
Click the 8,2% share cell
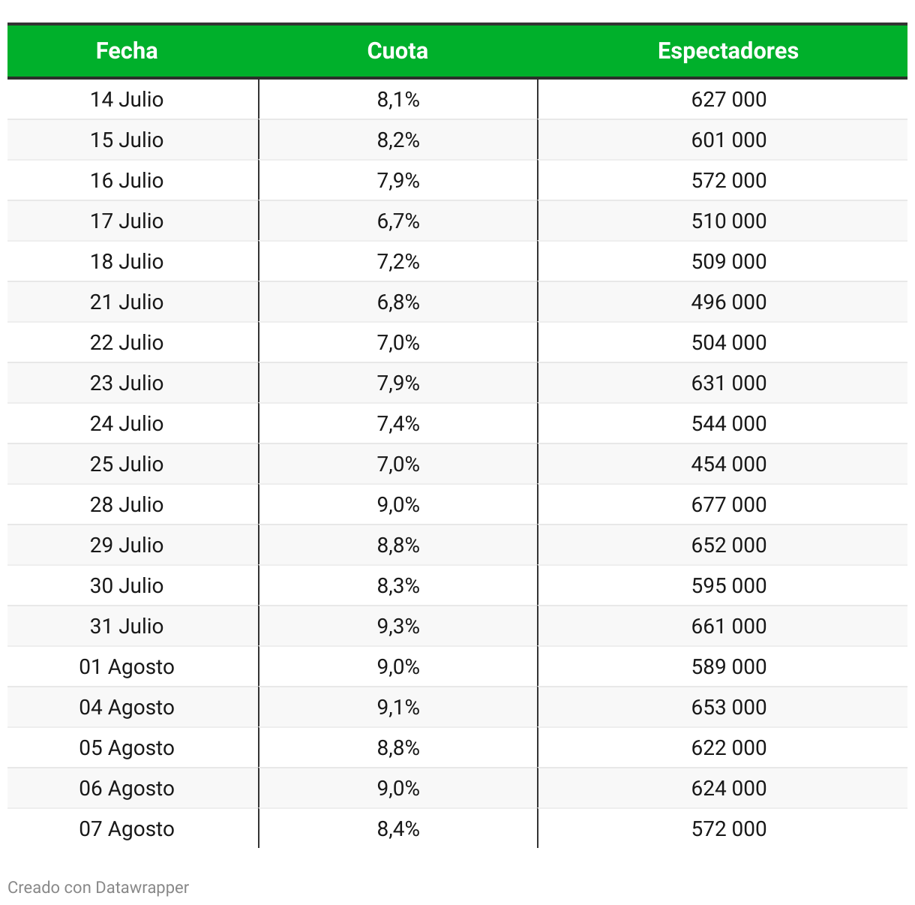click(398, 140)
